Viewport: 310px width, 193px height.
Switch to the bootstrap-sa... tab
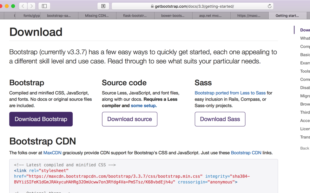point(59,16)
